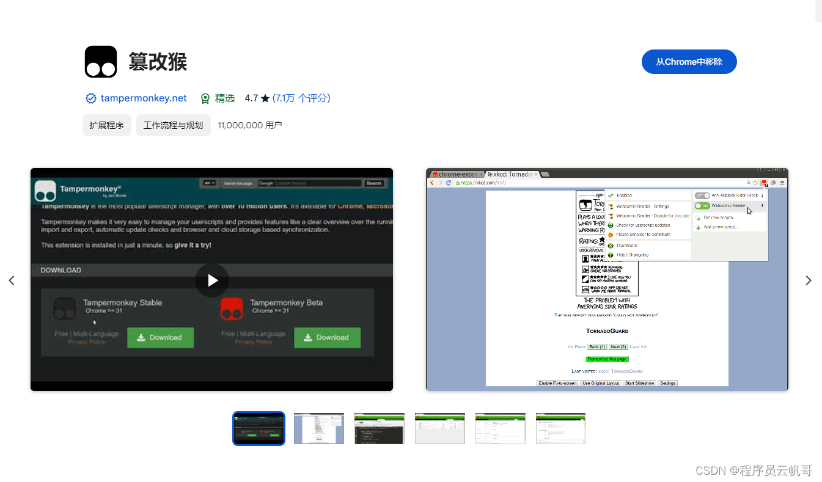Select the fifth carousel thumbnail
This screenshot has width=822, height=482.
coord(501,428)
